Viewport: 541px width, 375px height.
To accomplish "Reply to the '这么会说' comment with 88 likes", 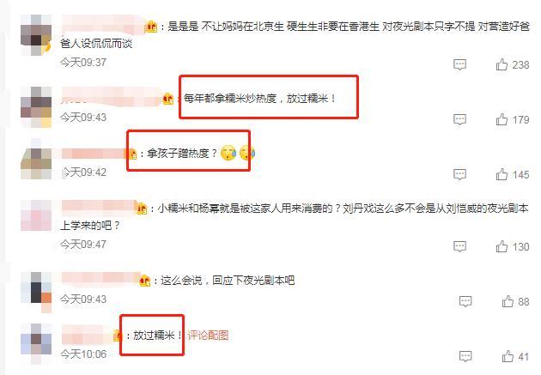I will (465, 301).
